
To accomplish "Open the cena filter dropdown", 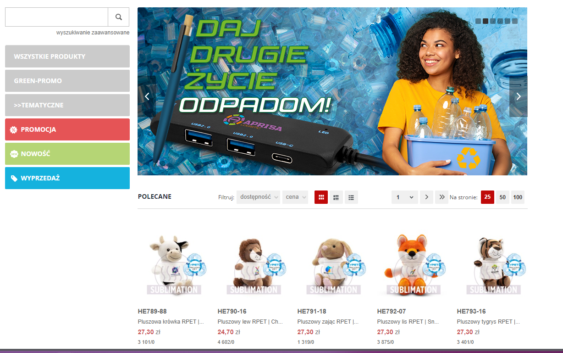I will [295, 197].
